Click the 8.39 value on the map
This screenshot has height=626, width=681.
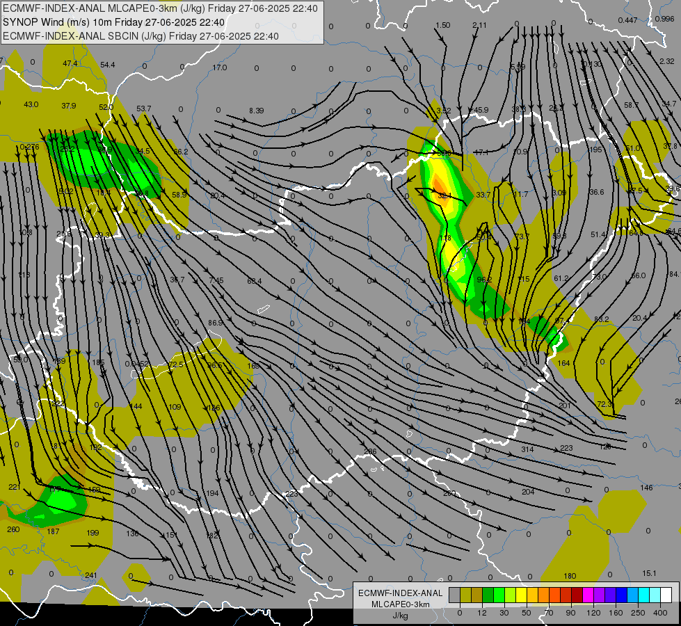(x=256, y=111)
